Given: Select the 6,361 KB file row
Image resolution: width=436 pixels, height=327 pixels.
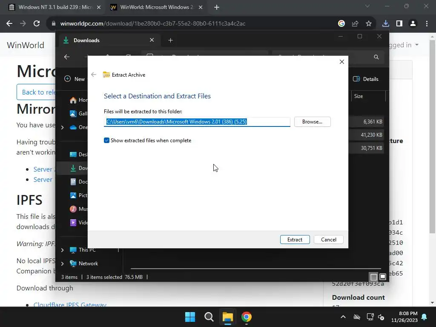Looking at the screenshot, I should tap(367, 122).
